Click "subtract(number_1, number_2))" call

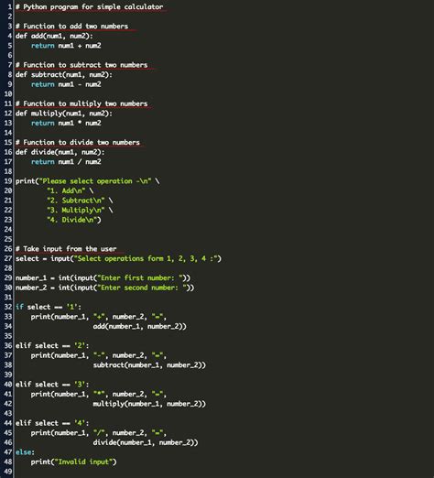pos(149,365)
